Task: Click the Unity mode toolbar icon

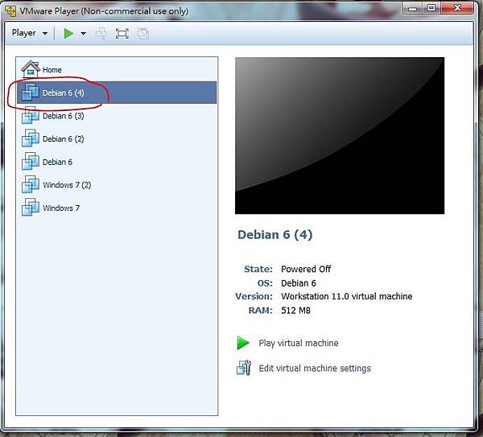Action: (143, 33)
